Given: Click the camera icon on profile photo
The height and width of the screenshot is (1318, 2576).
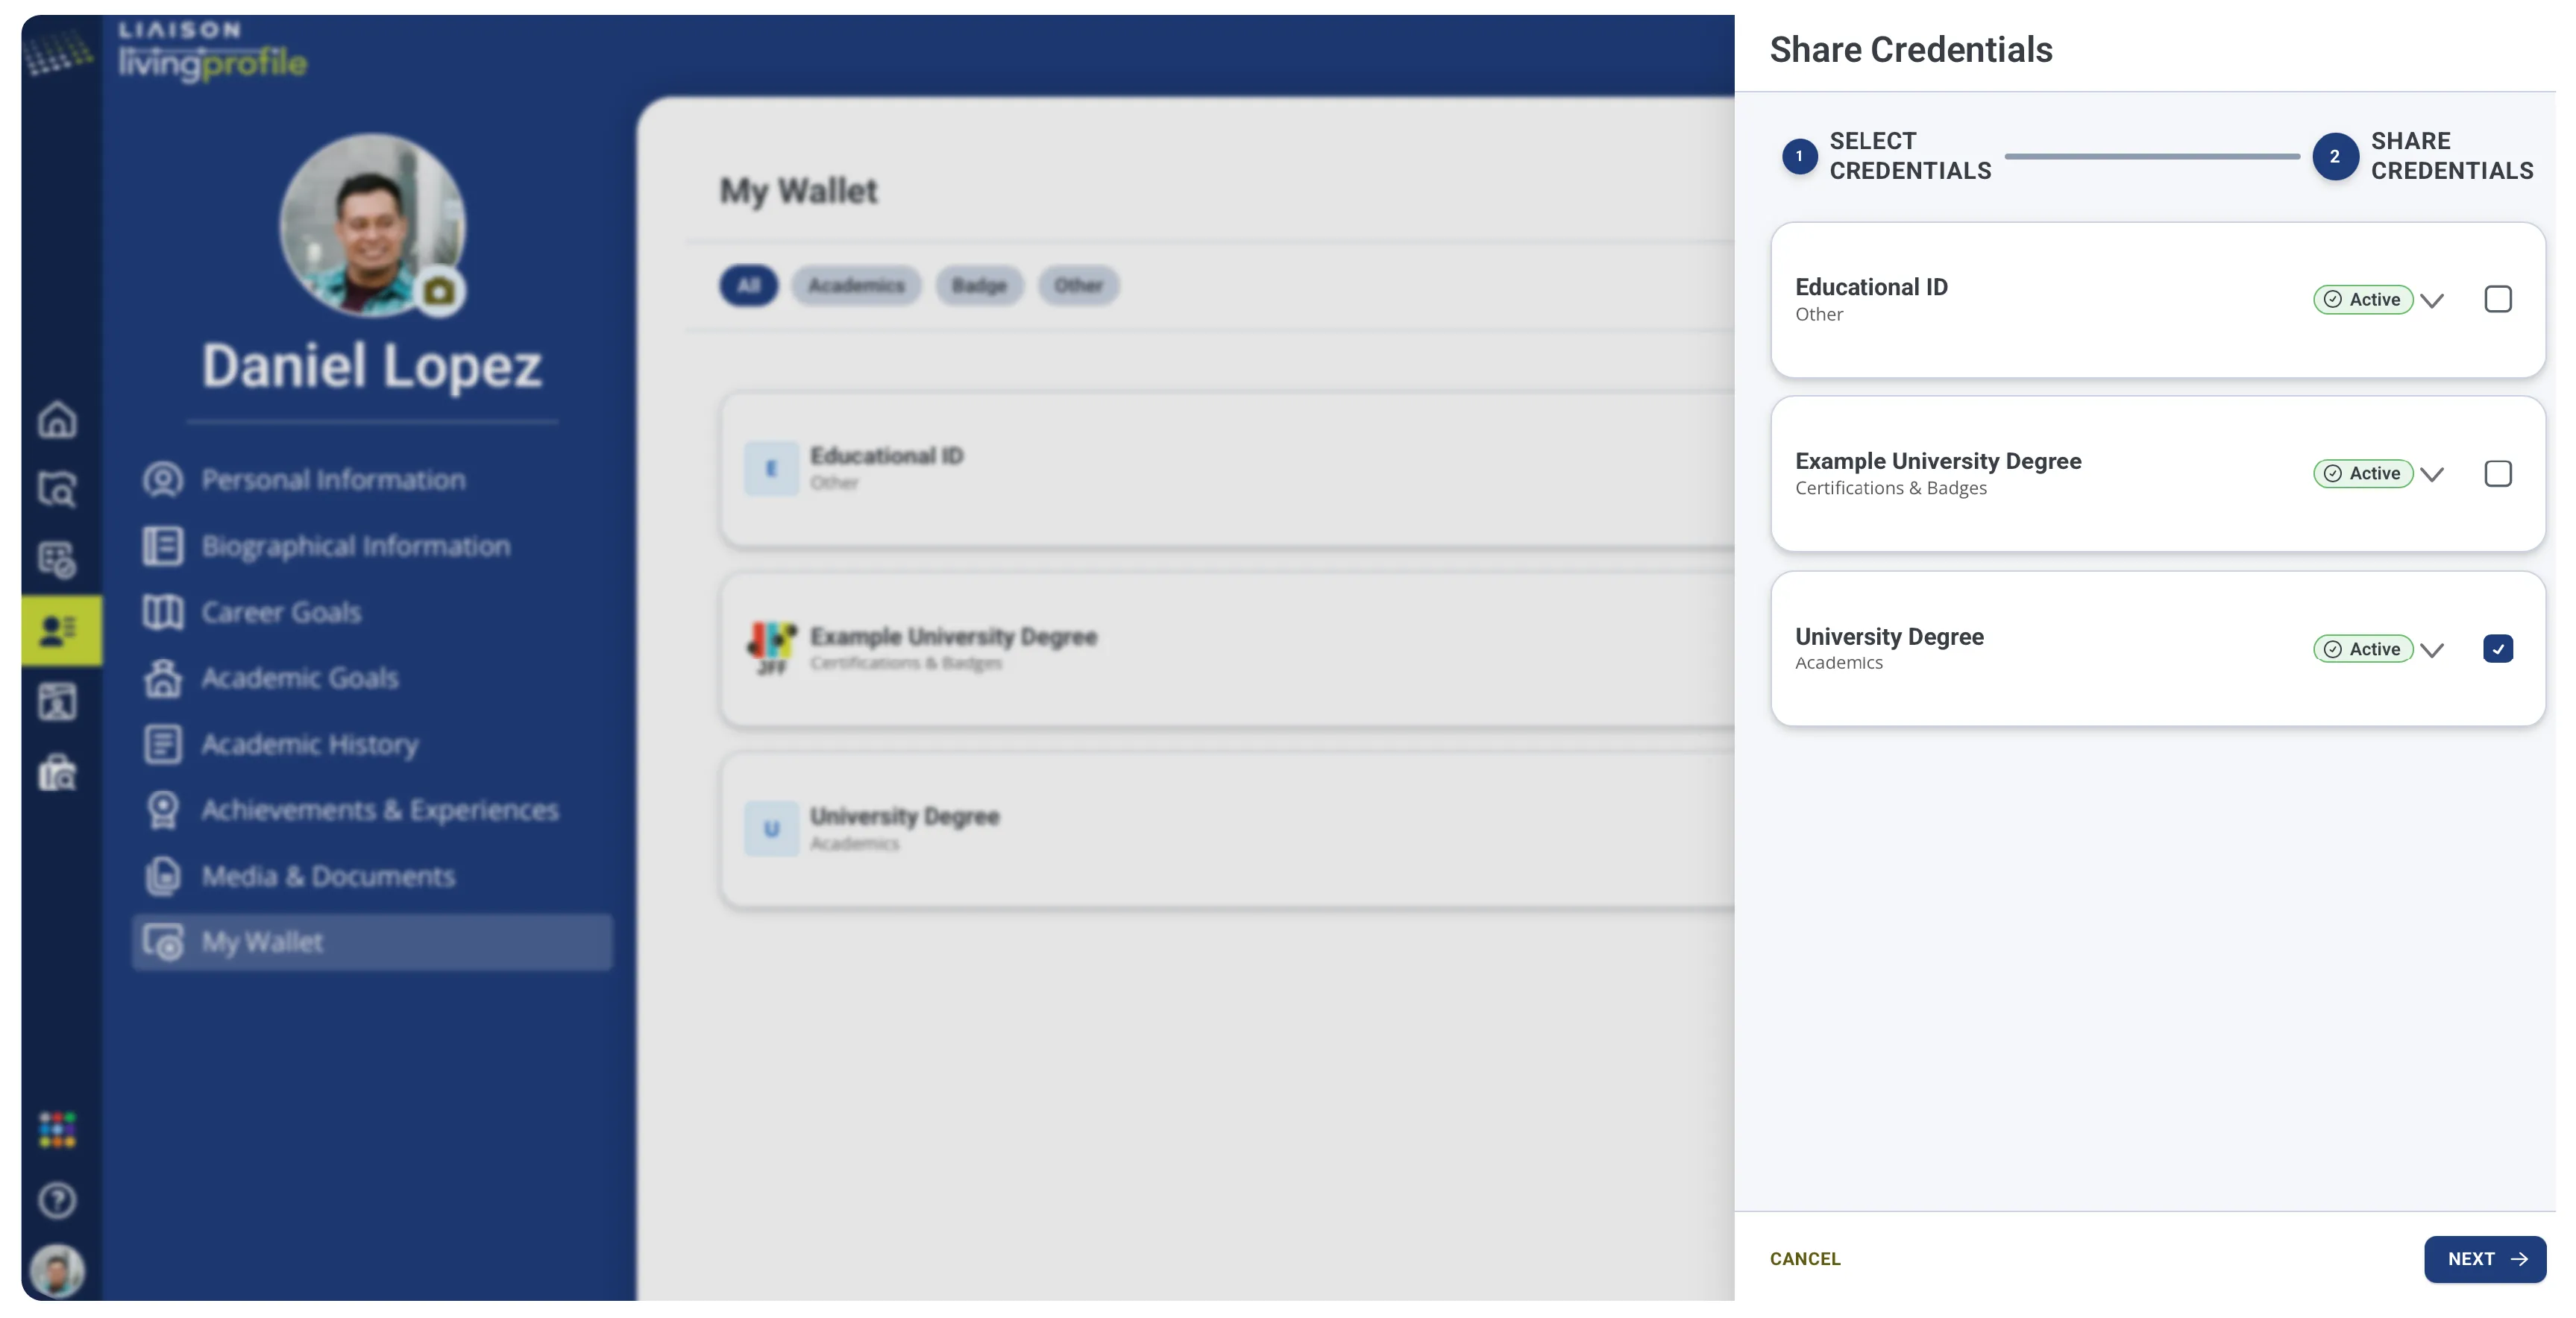Looking at the screenshot, I should [x=439, y=291].
